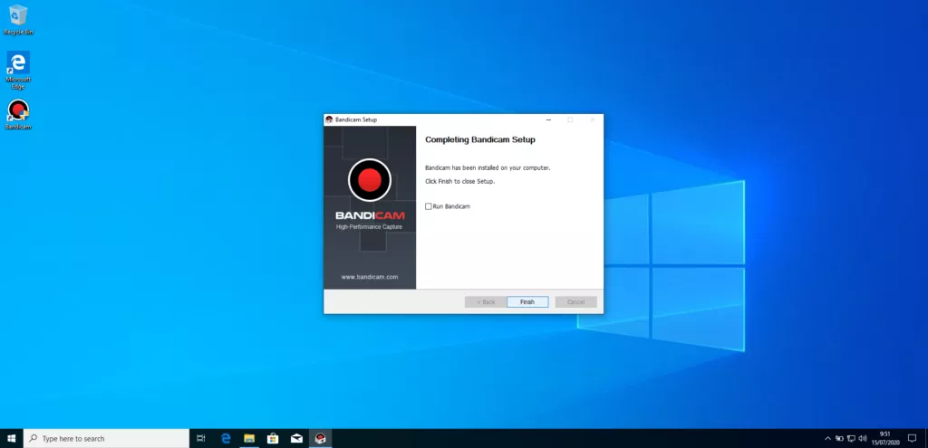928x448 pixels.
Task: Launch Edge browser from the taskbar
Action: (x=226, y=438)
